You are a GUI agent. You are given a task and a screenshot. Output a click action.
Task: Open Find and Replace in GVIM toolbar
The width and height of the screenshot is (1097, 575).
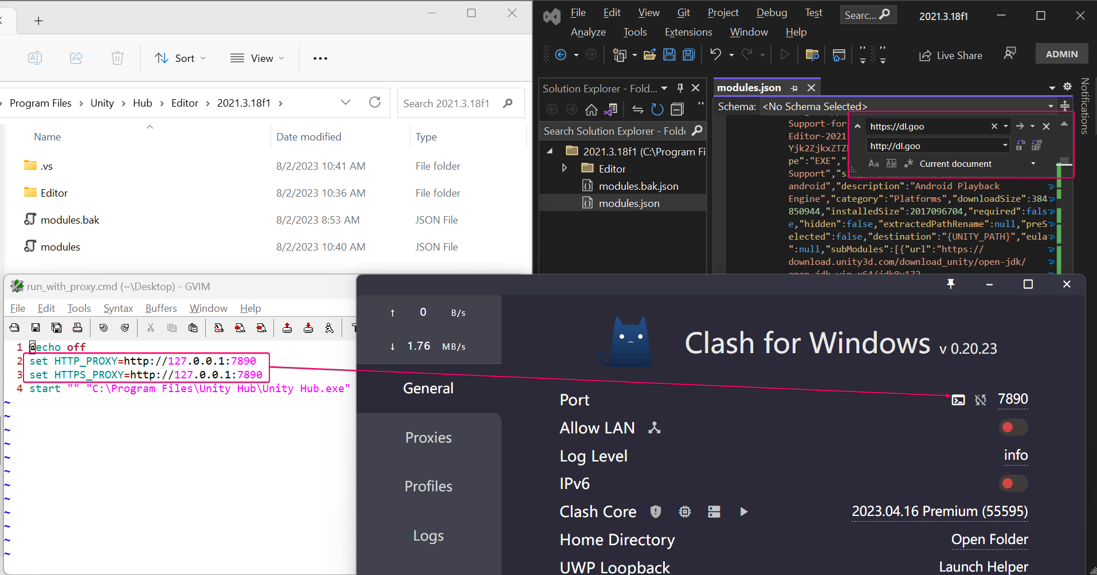click(219, 327)
